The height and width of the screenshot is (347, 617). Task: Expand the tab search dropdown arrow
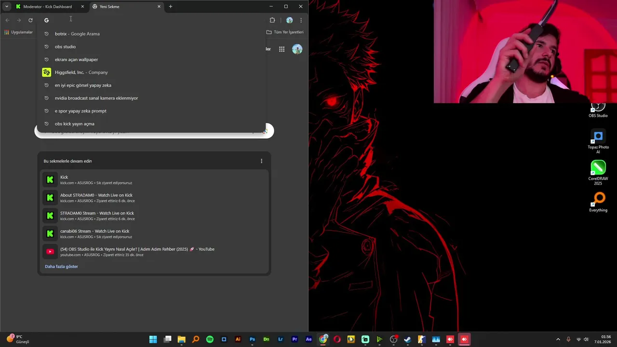click(x=6, y=6)
